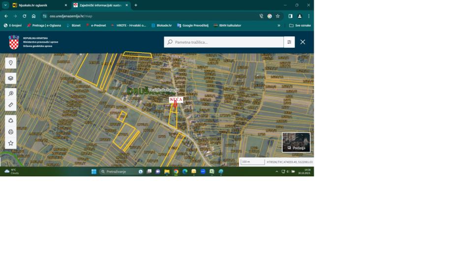
Task: Click the location pin tool on map
Action: pyautogui.click(x=11, y=63)
